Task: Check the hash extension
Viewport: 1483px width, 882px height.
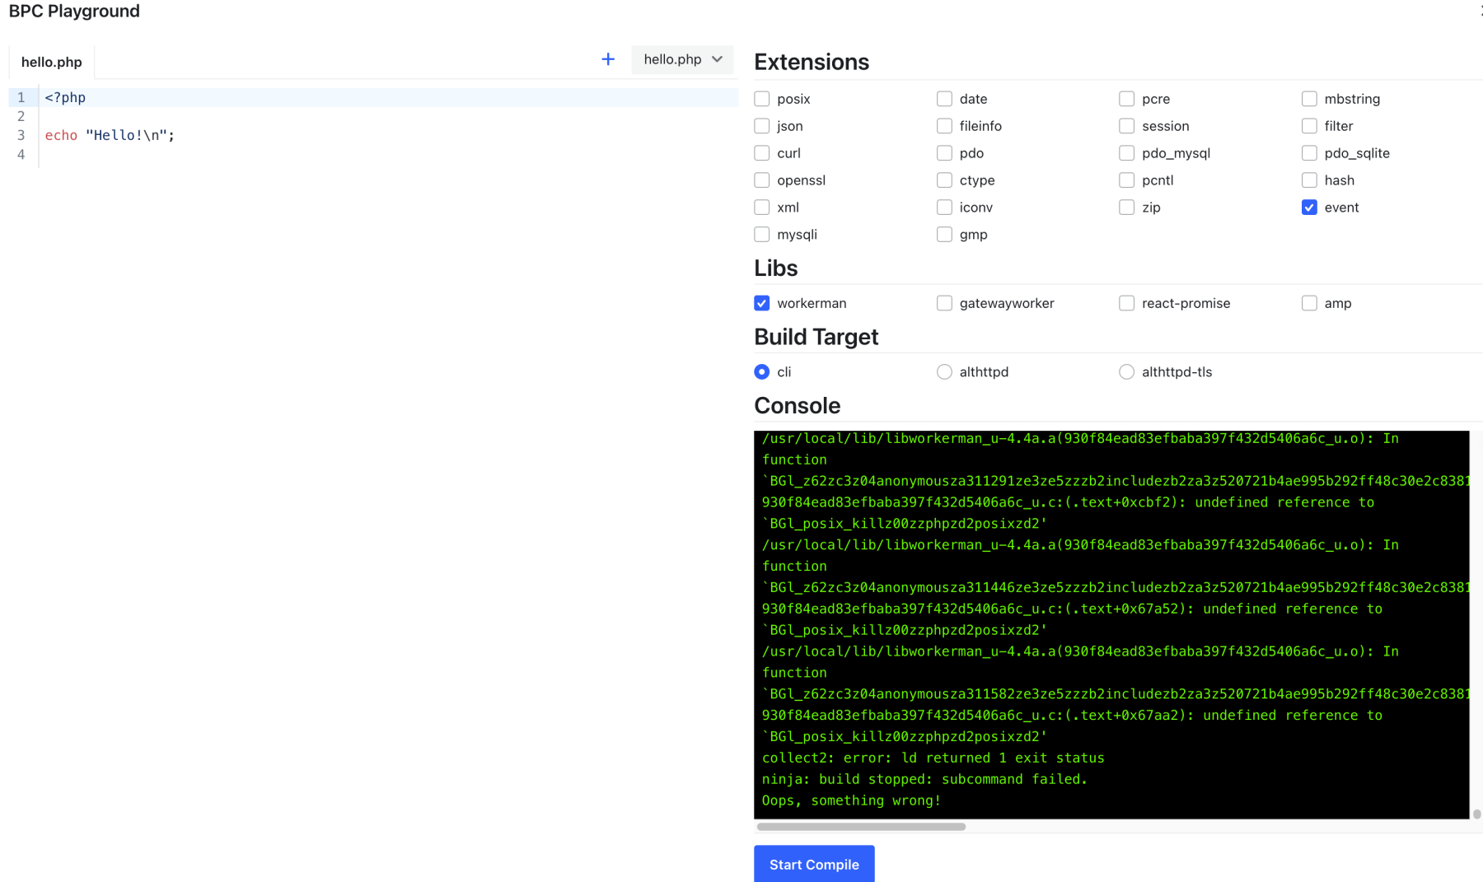Action: point(1309,180)
